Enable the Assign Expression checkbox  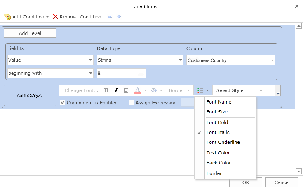pyautogui.click(x=132, y=103)
